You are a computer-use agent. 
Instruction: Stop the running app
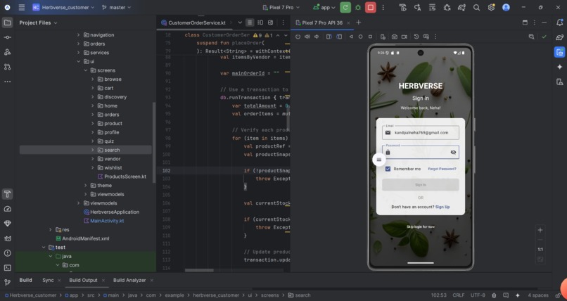point(370,7)
